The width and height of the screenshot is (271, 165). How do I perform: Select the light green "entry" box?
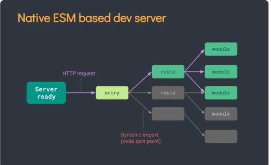(x=112, y=93)
